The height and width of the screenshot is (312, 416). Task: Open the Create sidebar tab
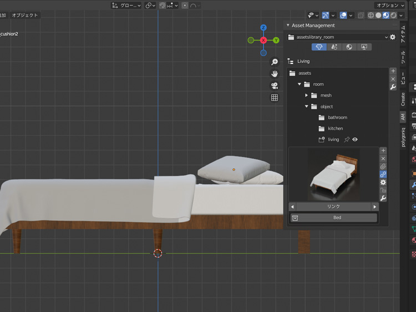(x=403, y=99)
